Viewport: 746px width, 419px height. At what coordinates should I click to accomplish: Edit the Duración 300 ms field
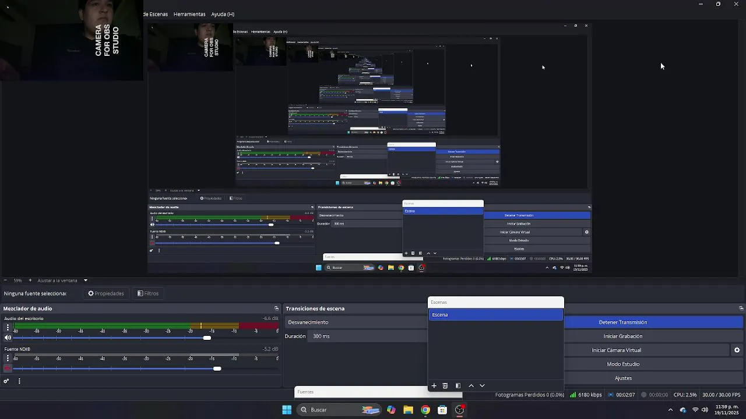(368, 336)
